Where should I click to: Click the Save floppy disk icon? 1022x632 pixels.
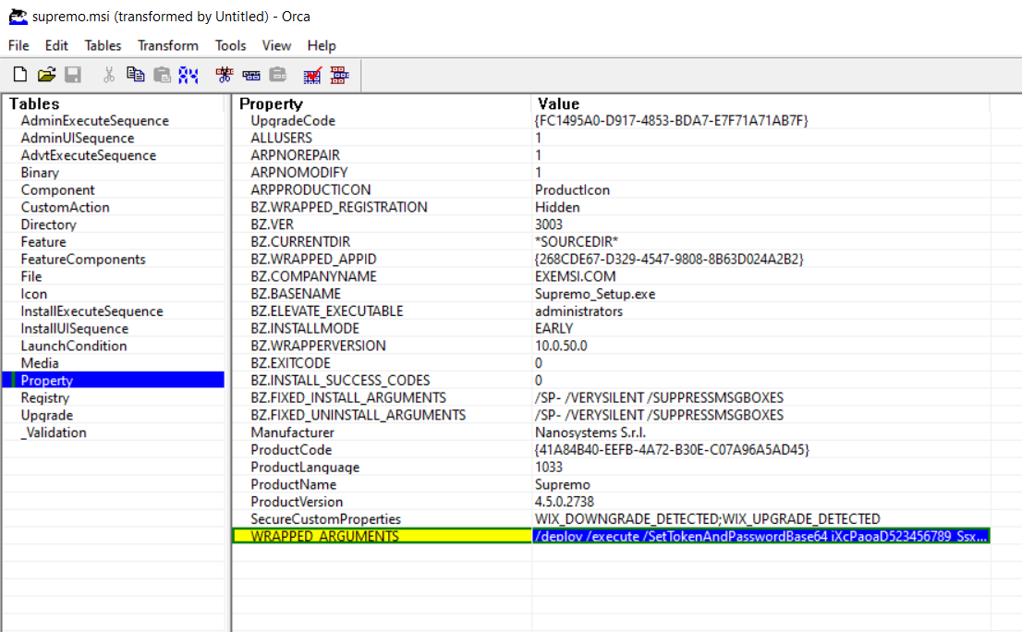pos(73,75)
